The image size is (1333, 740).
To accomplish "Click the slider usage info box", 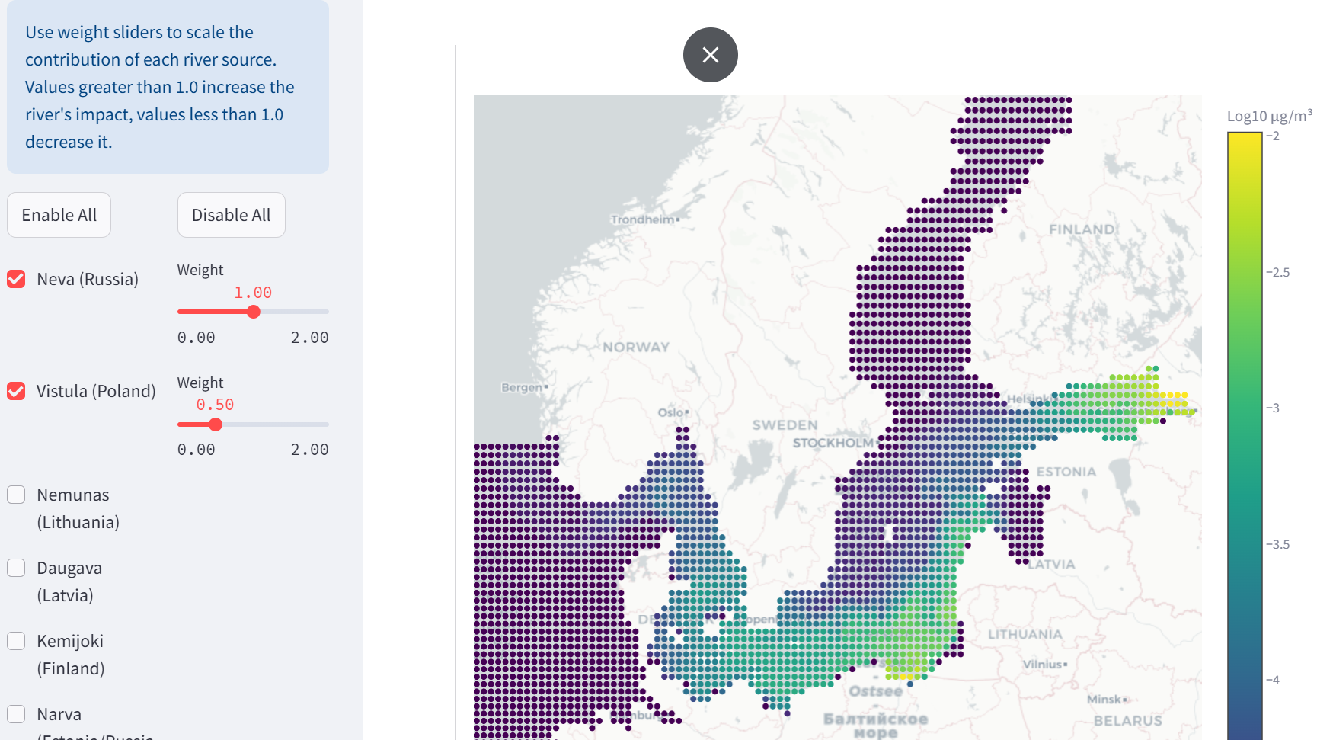I will pyautogui.click(x=168, y=87).
